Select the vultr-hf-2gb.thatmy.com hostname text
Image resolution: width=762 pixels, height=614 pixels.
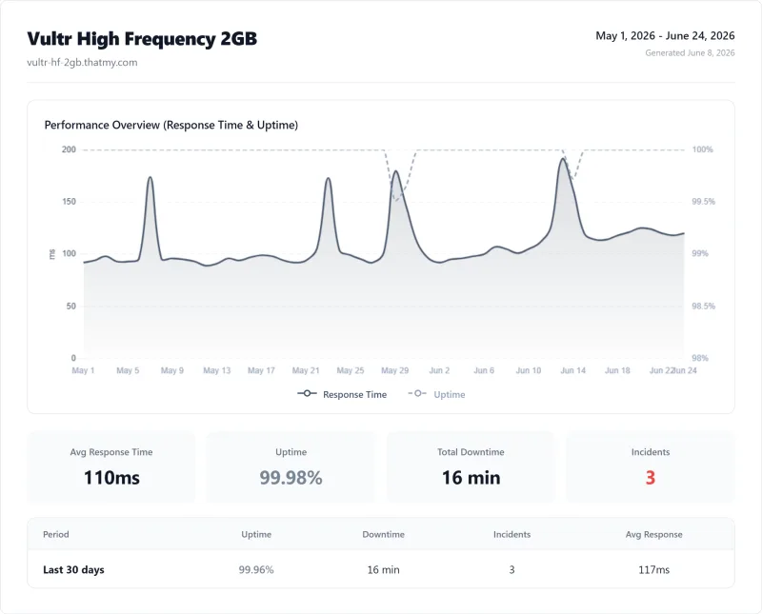82,62
